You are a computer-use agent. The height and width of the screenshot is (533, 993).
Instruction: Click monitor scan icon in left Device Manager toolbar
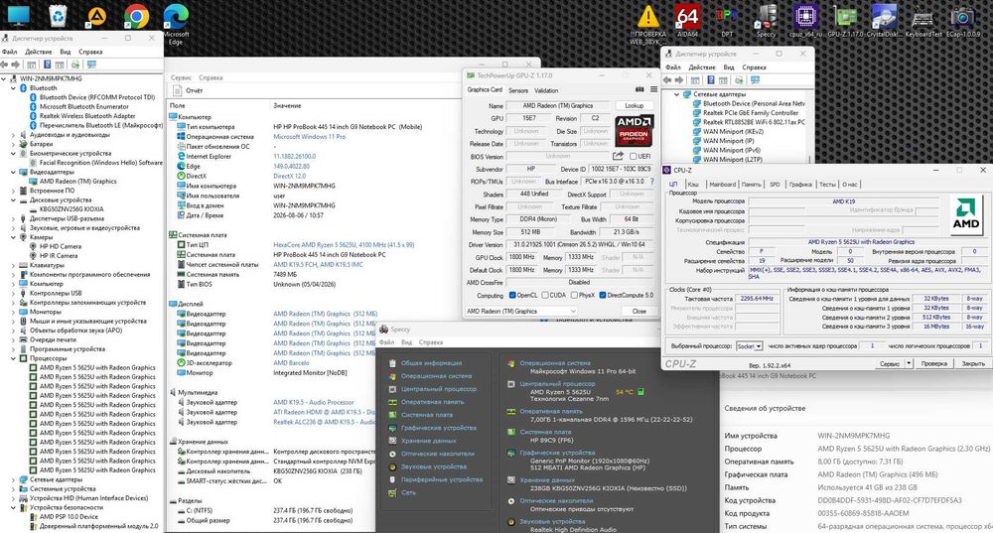(91, 65)
